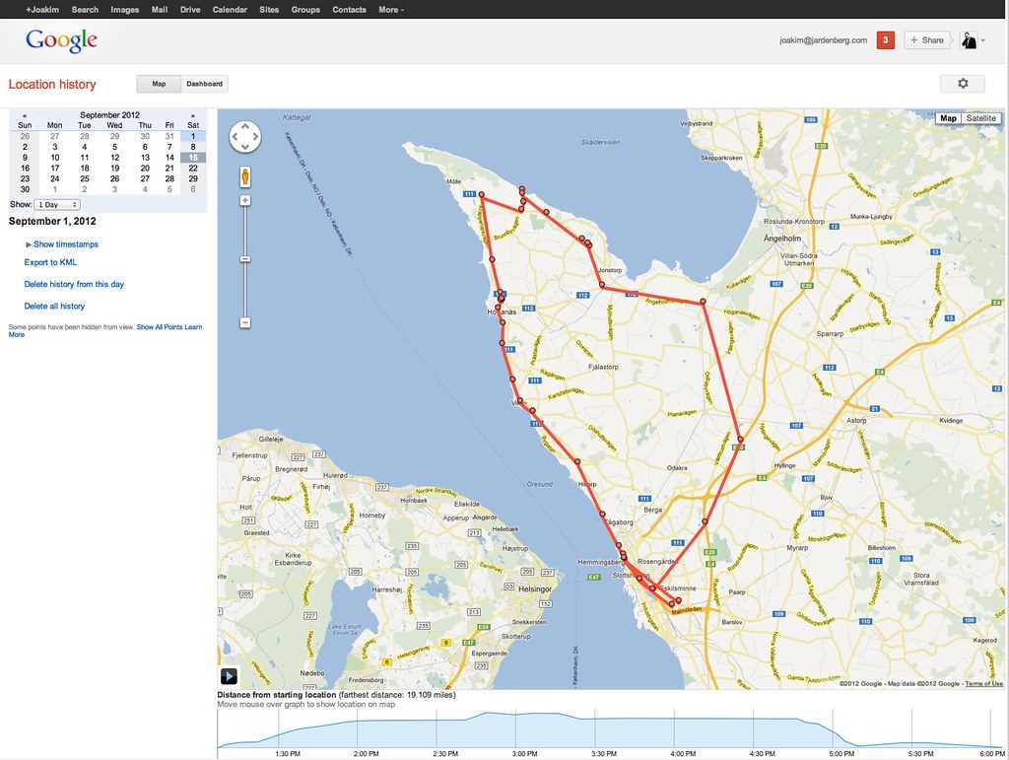Click the Share button
The height and width of the screenshot is (760, 1009).
926,39
